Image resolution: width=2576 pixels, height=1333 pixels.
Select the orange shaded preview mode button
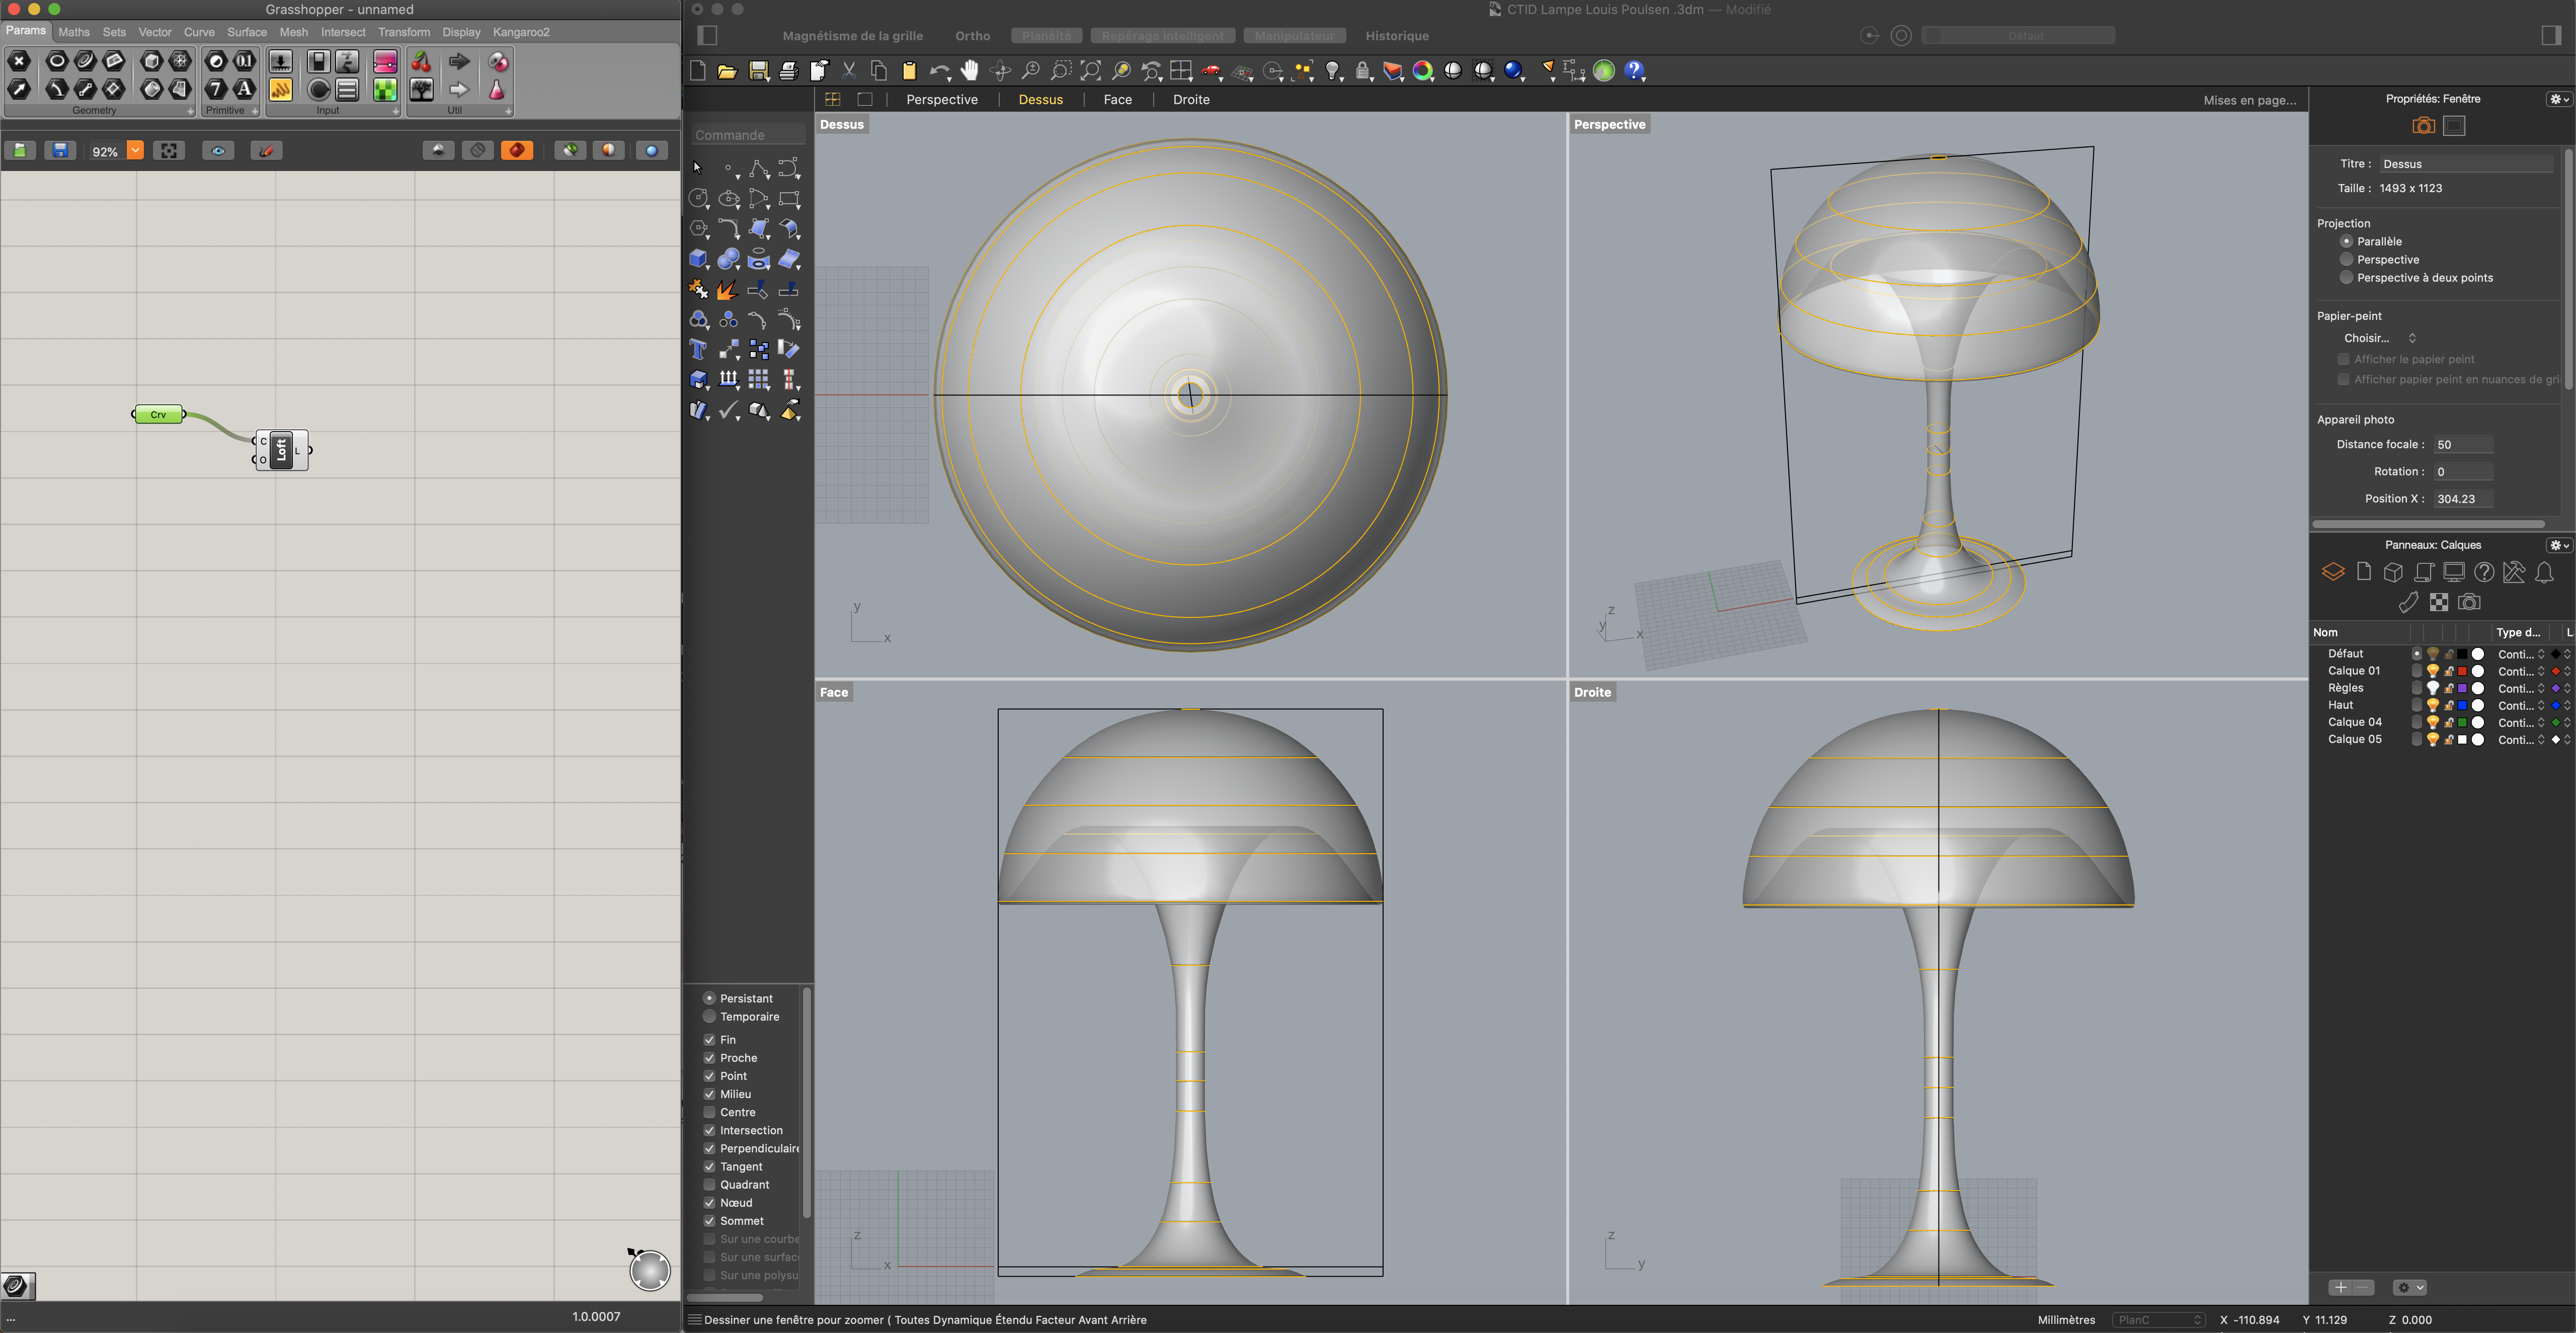point(517,150)
